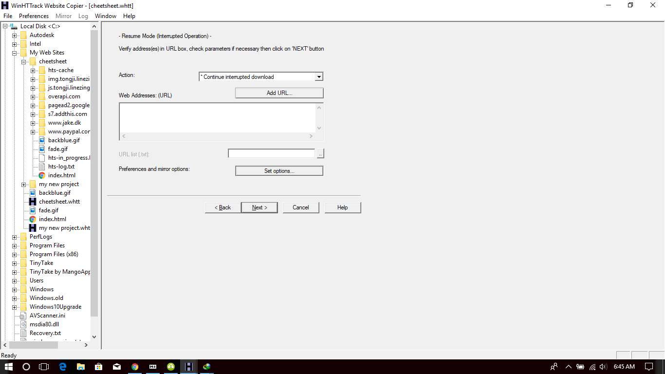Click the URL list browse button

[321, 153]
